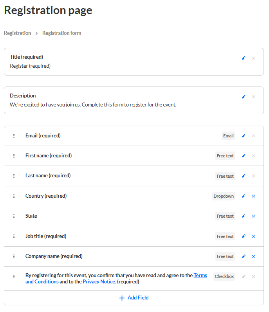
Task: Click the Checkbox type badge
Action: coord(224,276)
